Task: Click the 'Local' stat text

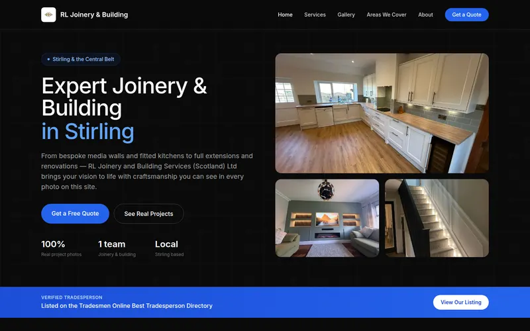Action: (166, 244)
